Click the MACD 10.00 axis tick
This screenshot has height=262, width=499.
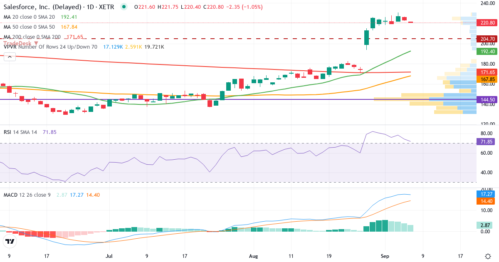point(487,210)
